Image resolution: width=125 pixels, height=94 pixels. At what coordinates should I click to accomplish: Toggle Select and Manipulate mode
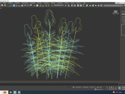tap(34, 5)
